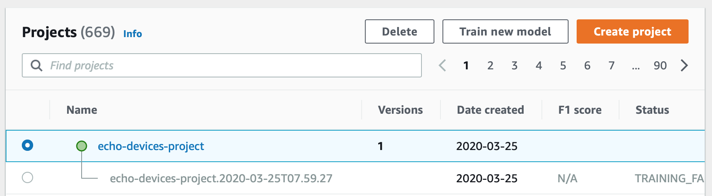Viewport: 712px width, 196px height.
Task: Open the Info link
Action: tap(133, 34)
